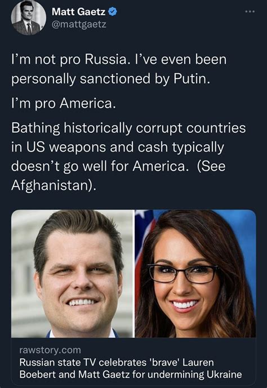Click the line "personally sanctioned by Putin."
Viewport: 267px width, 388px height.
click(x=110, y=79)
